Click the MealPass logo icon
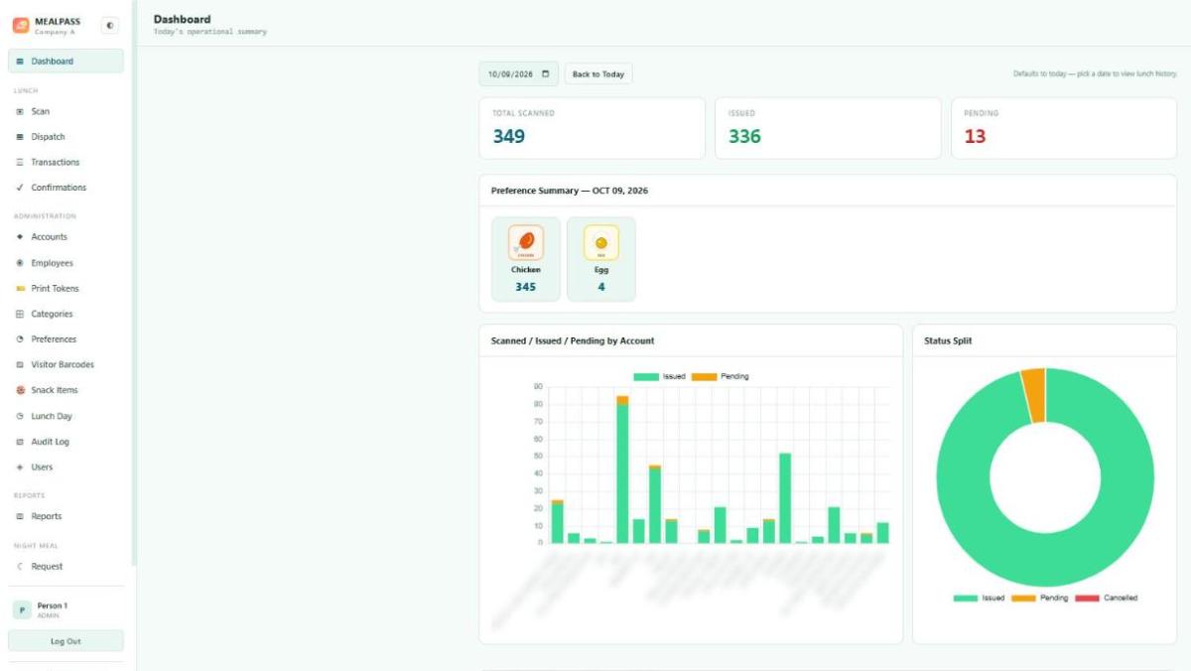1191x671 pixels. 21,26
